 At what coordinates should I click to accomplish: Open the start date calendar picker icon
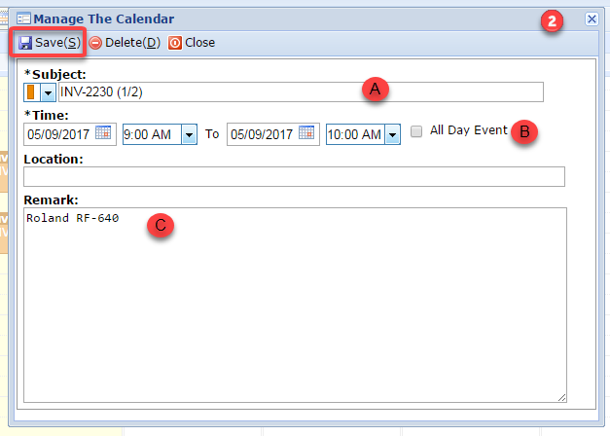103,132
